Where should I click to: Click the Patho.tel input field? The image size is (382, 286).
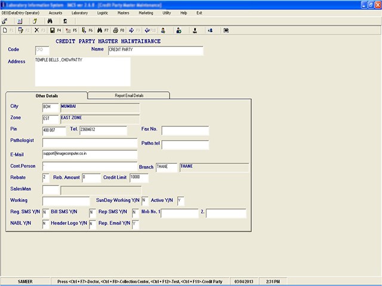[185, 145]
